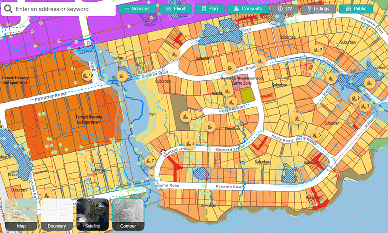
Task: Switch to Satellite basemap
Action: (92, 215)
